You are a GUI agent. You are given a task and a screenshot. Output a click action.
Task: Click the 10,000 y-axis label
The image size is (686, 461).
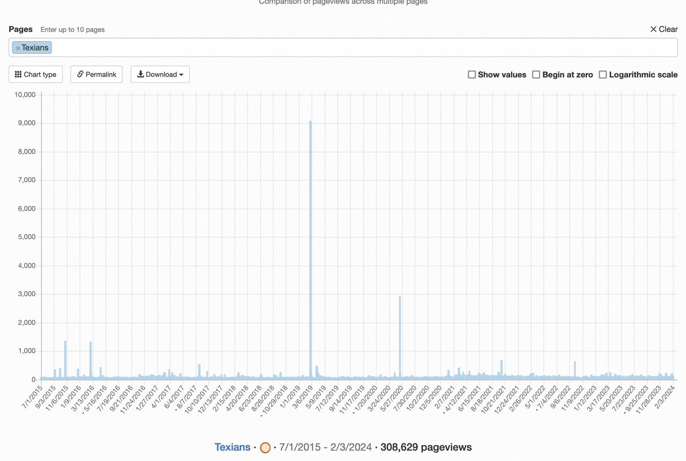(x=25, y=94)
